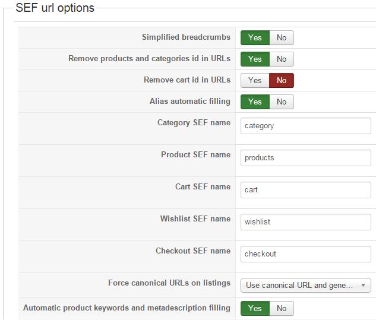Choose Yes for Remove cart id
The image size is (376, 320).
[255, 81]
